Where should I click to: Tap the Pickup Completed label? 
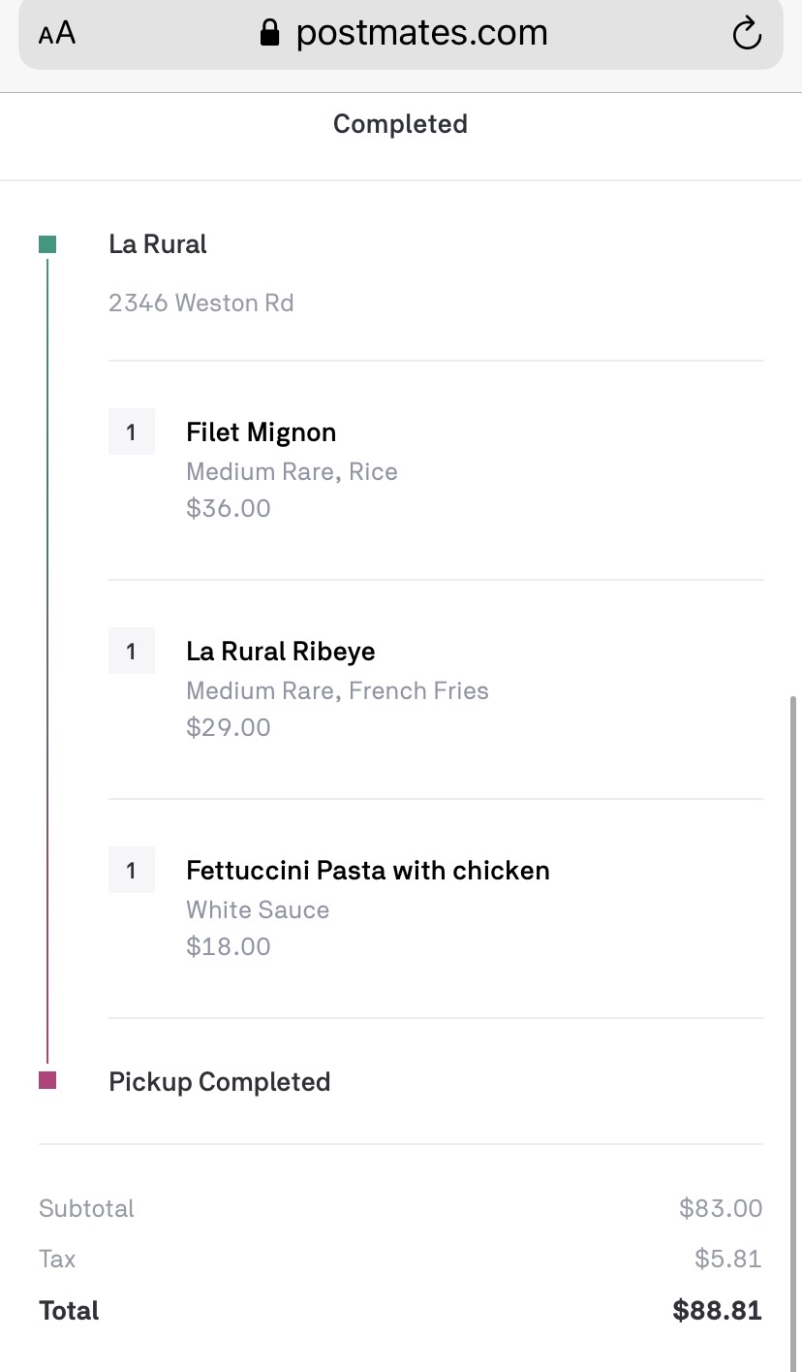[x=220, y=1082]
